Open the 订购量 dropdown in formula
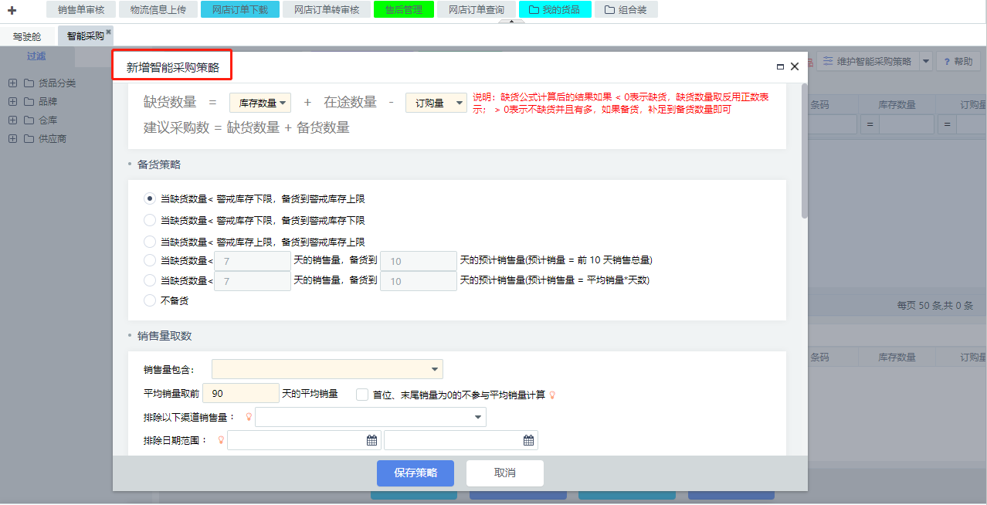Screen dimensions: 987x505 (436, 103)
